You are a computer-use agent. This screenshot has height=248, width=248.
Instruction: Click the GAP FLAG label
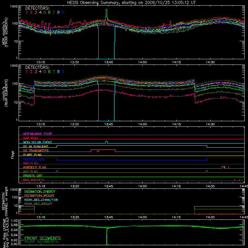(x=30, y=138)
